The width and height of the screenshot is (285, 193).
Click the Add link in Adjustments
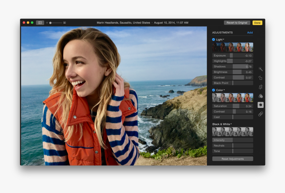click(x=250, y=32)
